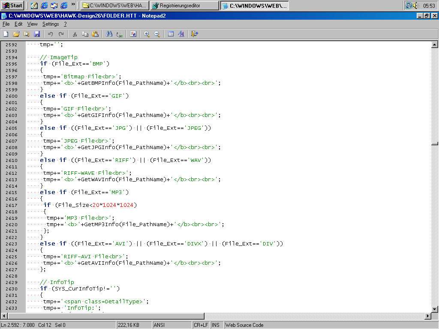
Task: Click horizontal scrollbar left arrow
Action: tap(4, 316)
